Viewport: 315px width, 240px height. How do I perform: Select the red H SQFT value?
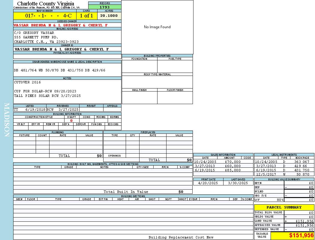71,121
